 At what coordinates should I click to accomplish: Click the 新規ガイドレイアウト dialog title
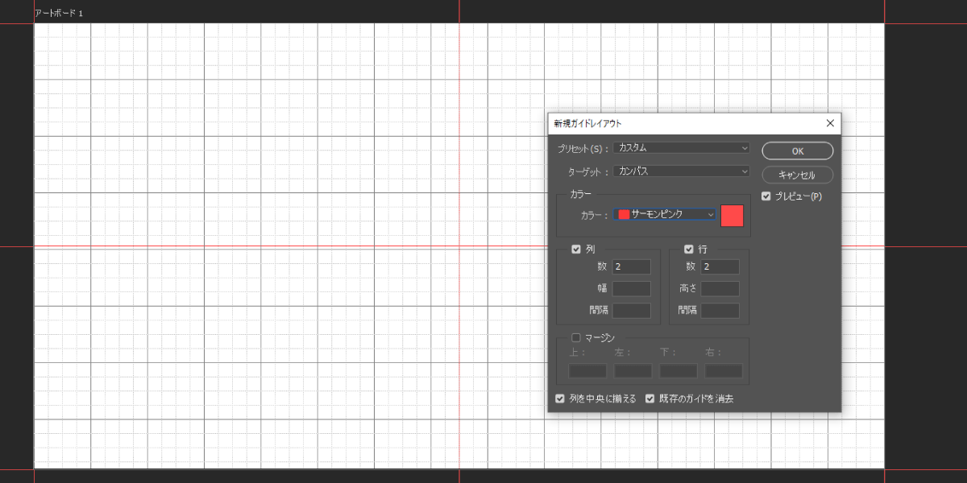pyautogui.click(x=587, y=123)
